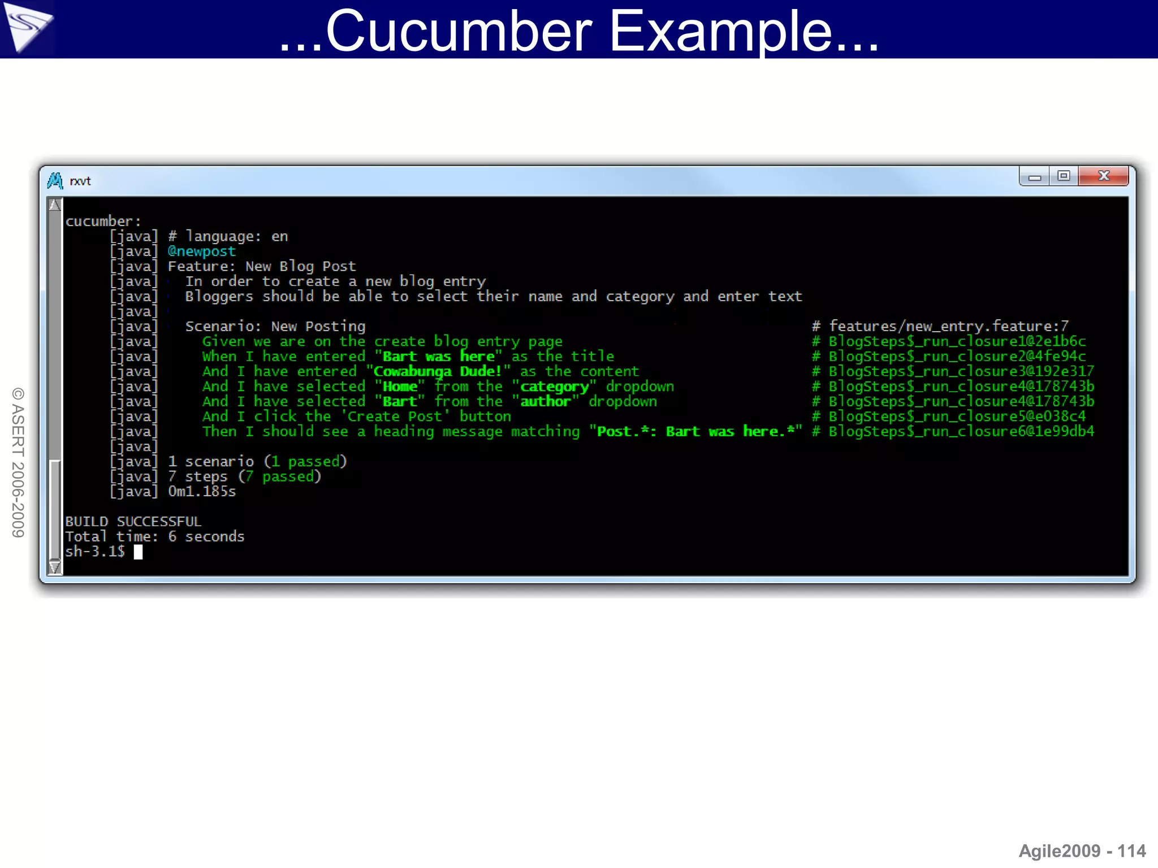The image size is (1158, 868).
Task: Click the rxvt application icon in title bar
Action: pos(55,181)
